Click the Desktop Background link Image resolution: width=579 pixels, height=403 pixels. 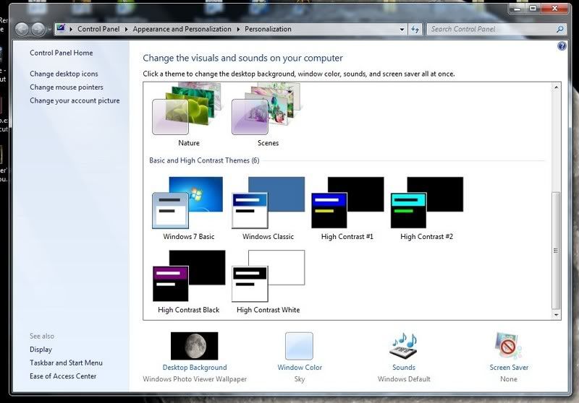pos(195,368)
